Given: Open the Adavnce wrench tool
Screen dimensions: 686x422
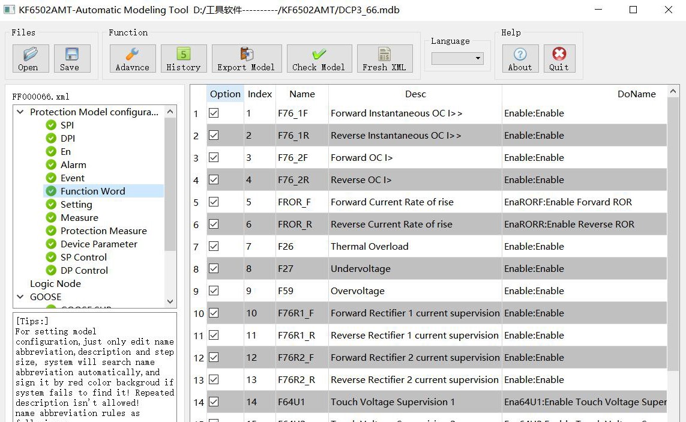Looking at the screenshot, I should point(133,58).
